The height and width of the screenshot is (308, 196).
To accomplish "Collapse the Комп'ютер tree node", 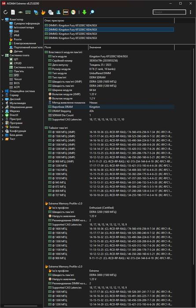I will pyautogui.click(x=3, y=19).
